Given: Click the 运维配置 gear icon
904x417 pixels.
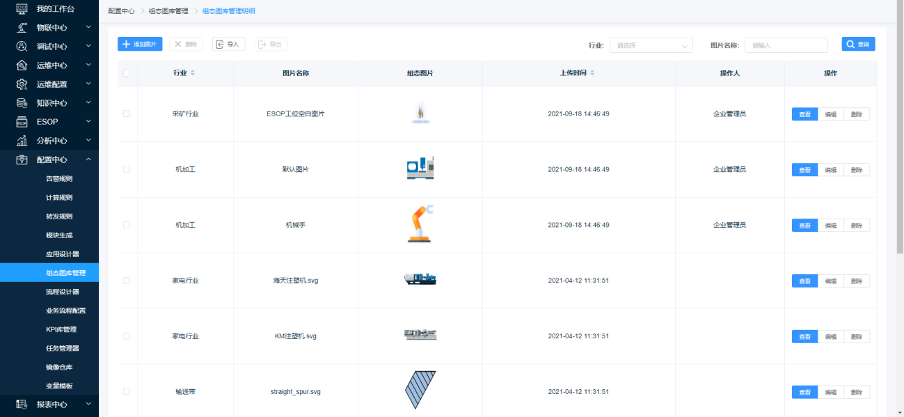Looking at the screenshot, I should [22, 84].
